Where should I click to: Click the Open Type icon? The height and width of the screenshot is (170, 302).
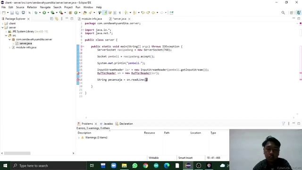pos(85,13)
